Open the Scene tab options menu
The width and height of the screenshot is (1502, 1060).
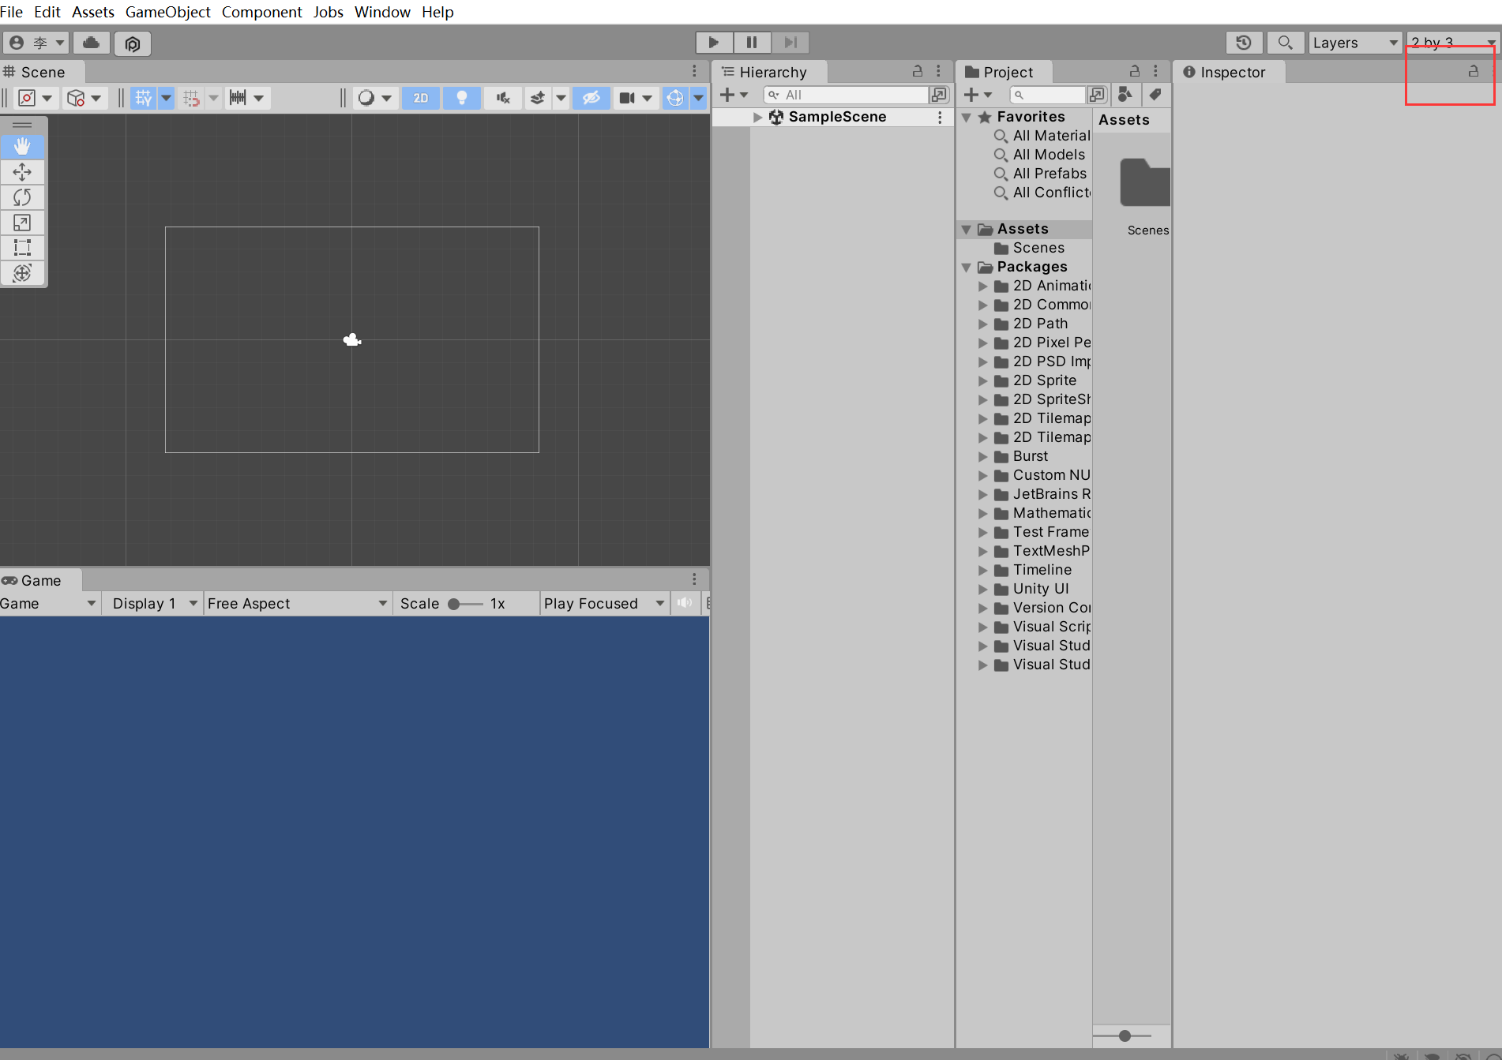click(694, 71)
